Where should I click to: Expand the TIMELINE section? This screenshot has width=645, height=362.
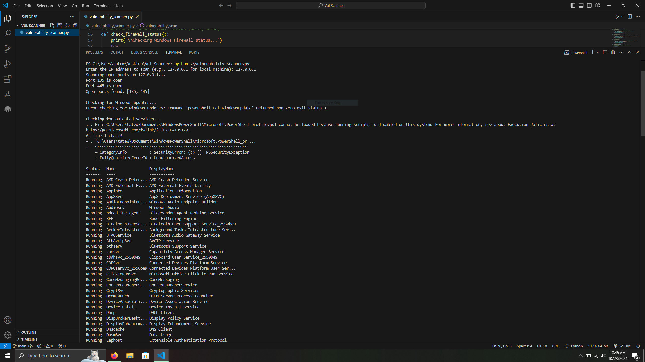coord(29,339)
